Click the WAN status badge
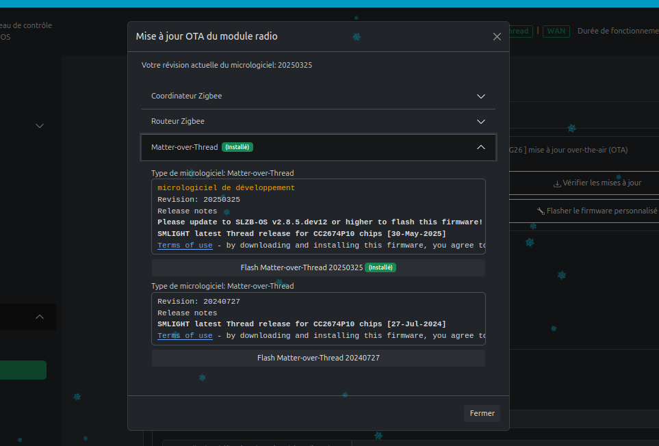This screenshot has width=659, height=446. point(556,31)
